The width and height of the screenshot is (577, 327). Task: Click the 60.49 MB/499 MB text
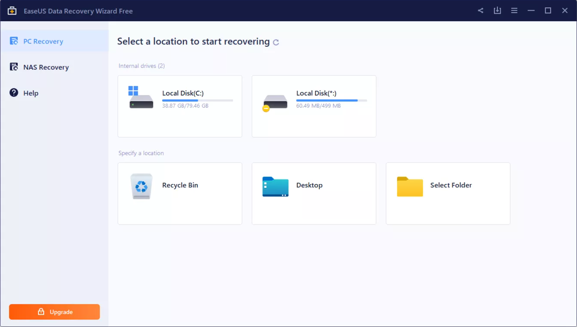tap(318, 106)
